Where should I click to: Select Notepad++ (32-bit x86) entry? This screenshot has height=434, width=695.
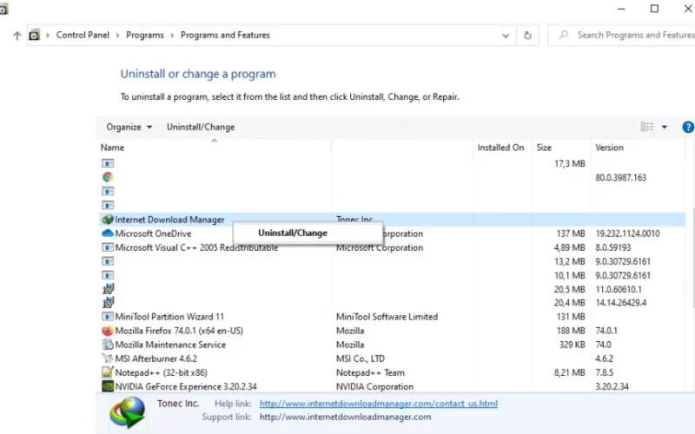coord(161,372)
